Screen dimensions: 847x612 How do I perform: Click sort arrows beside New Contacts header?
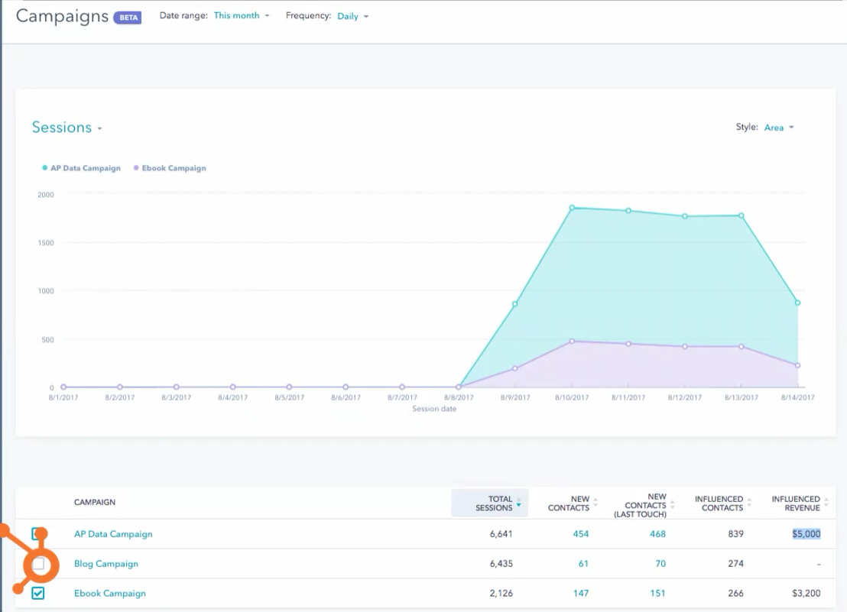(595, 504)
